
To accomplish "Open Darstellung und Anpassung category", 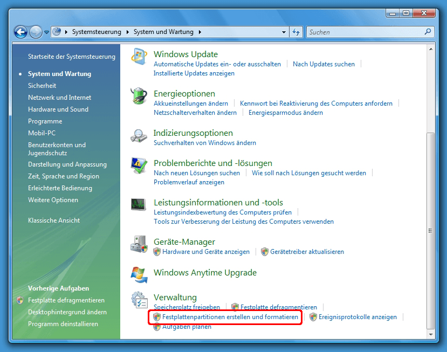I will click(67, 164).
